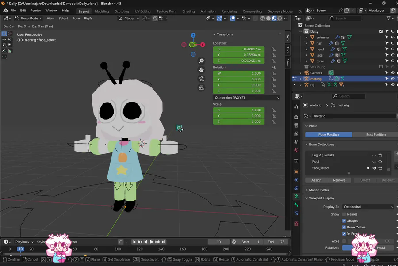Screen dimensions: 398x266
Task: Jump to the last frame
Action: pyautogui.click(x=164, y=242)
